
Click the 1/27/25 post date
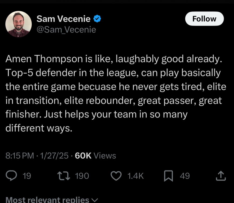pyautogui.click(x=54, y=156)
